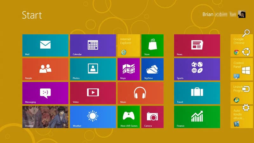Switch to Desktop via its tile
The height and width of the screenshot is (143, 254).
pyautogui.click(x=45, y=117)
